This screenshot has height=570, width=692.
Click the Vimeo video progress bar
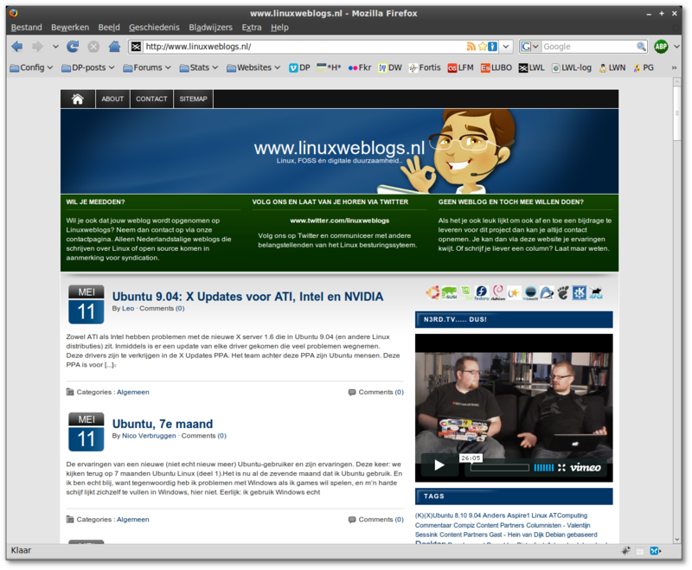coord(500,468)
